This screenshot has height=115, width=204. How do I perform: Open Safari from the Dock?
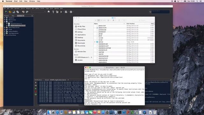click(57, 112)
